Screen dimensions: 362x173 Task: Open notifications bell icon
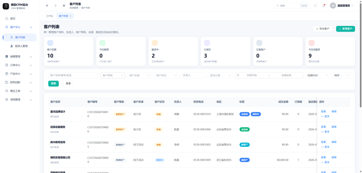click(324, 5)
